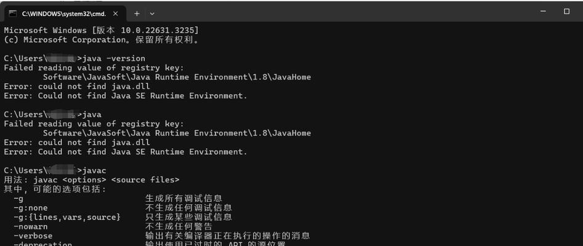
Task: Click the -g:{lines,vars,source} option
Action: tap(67, 217)
